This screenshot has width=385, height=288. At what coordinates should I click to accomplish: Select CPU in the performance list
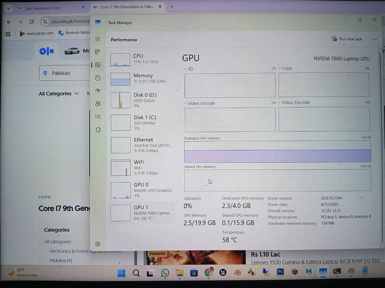pyautogui.click(x=142, y=59)
